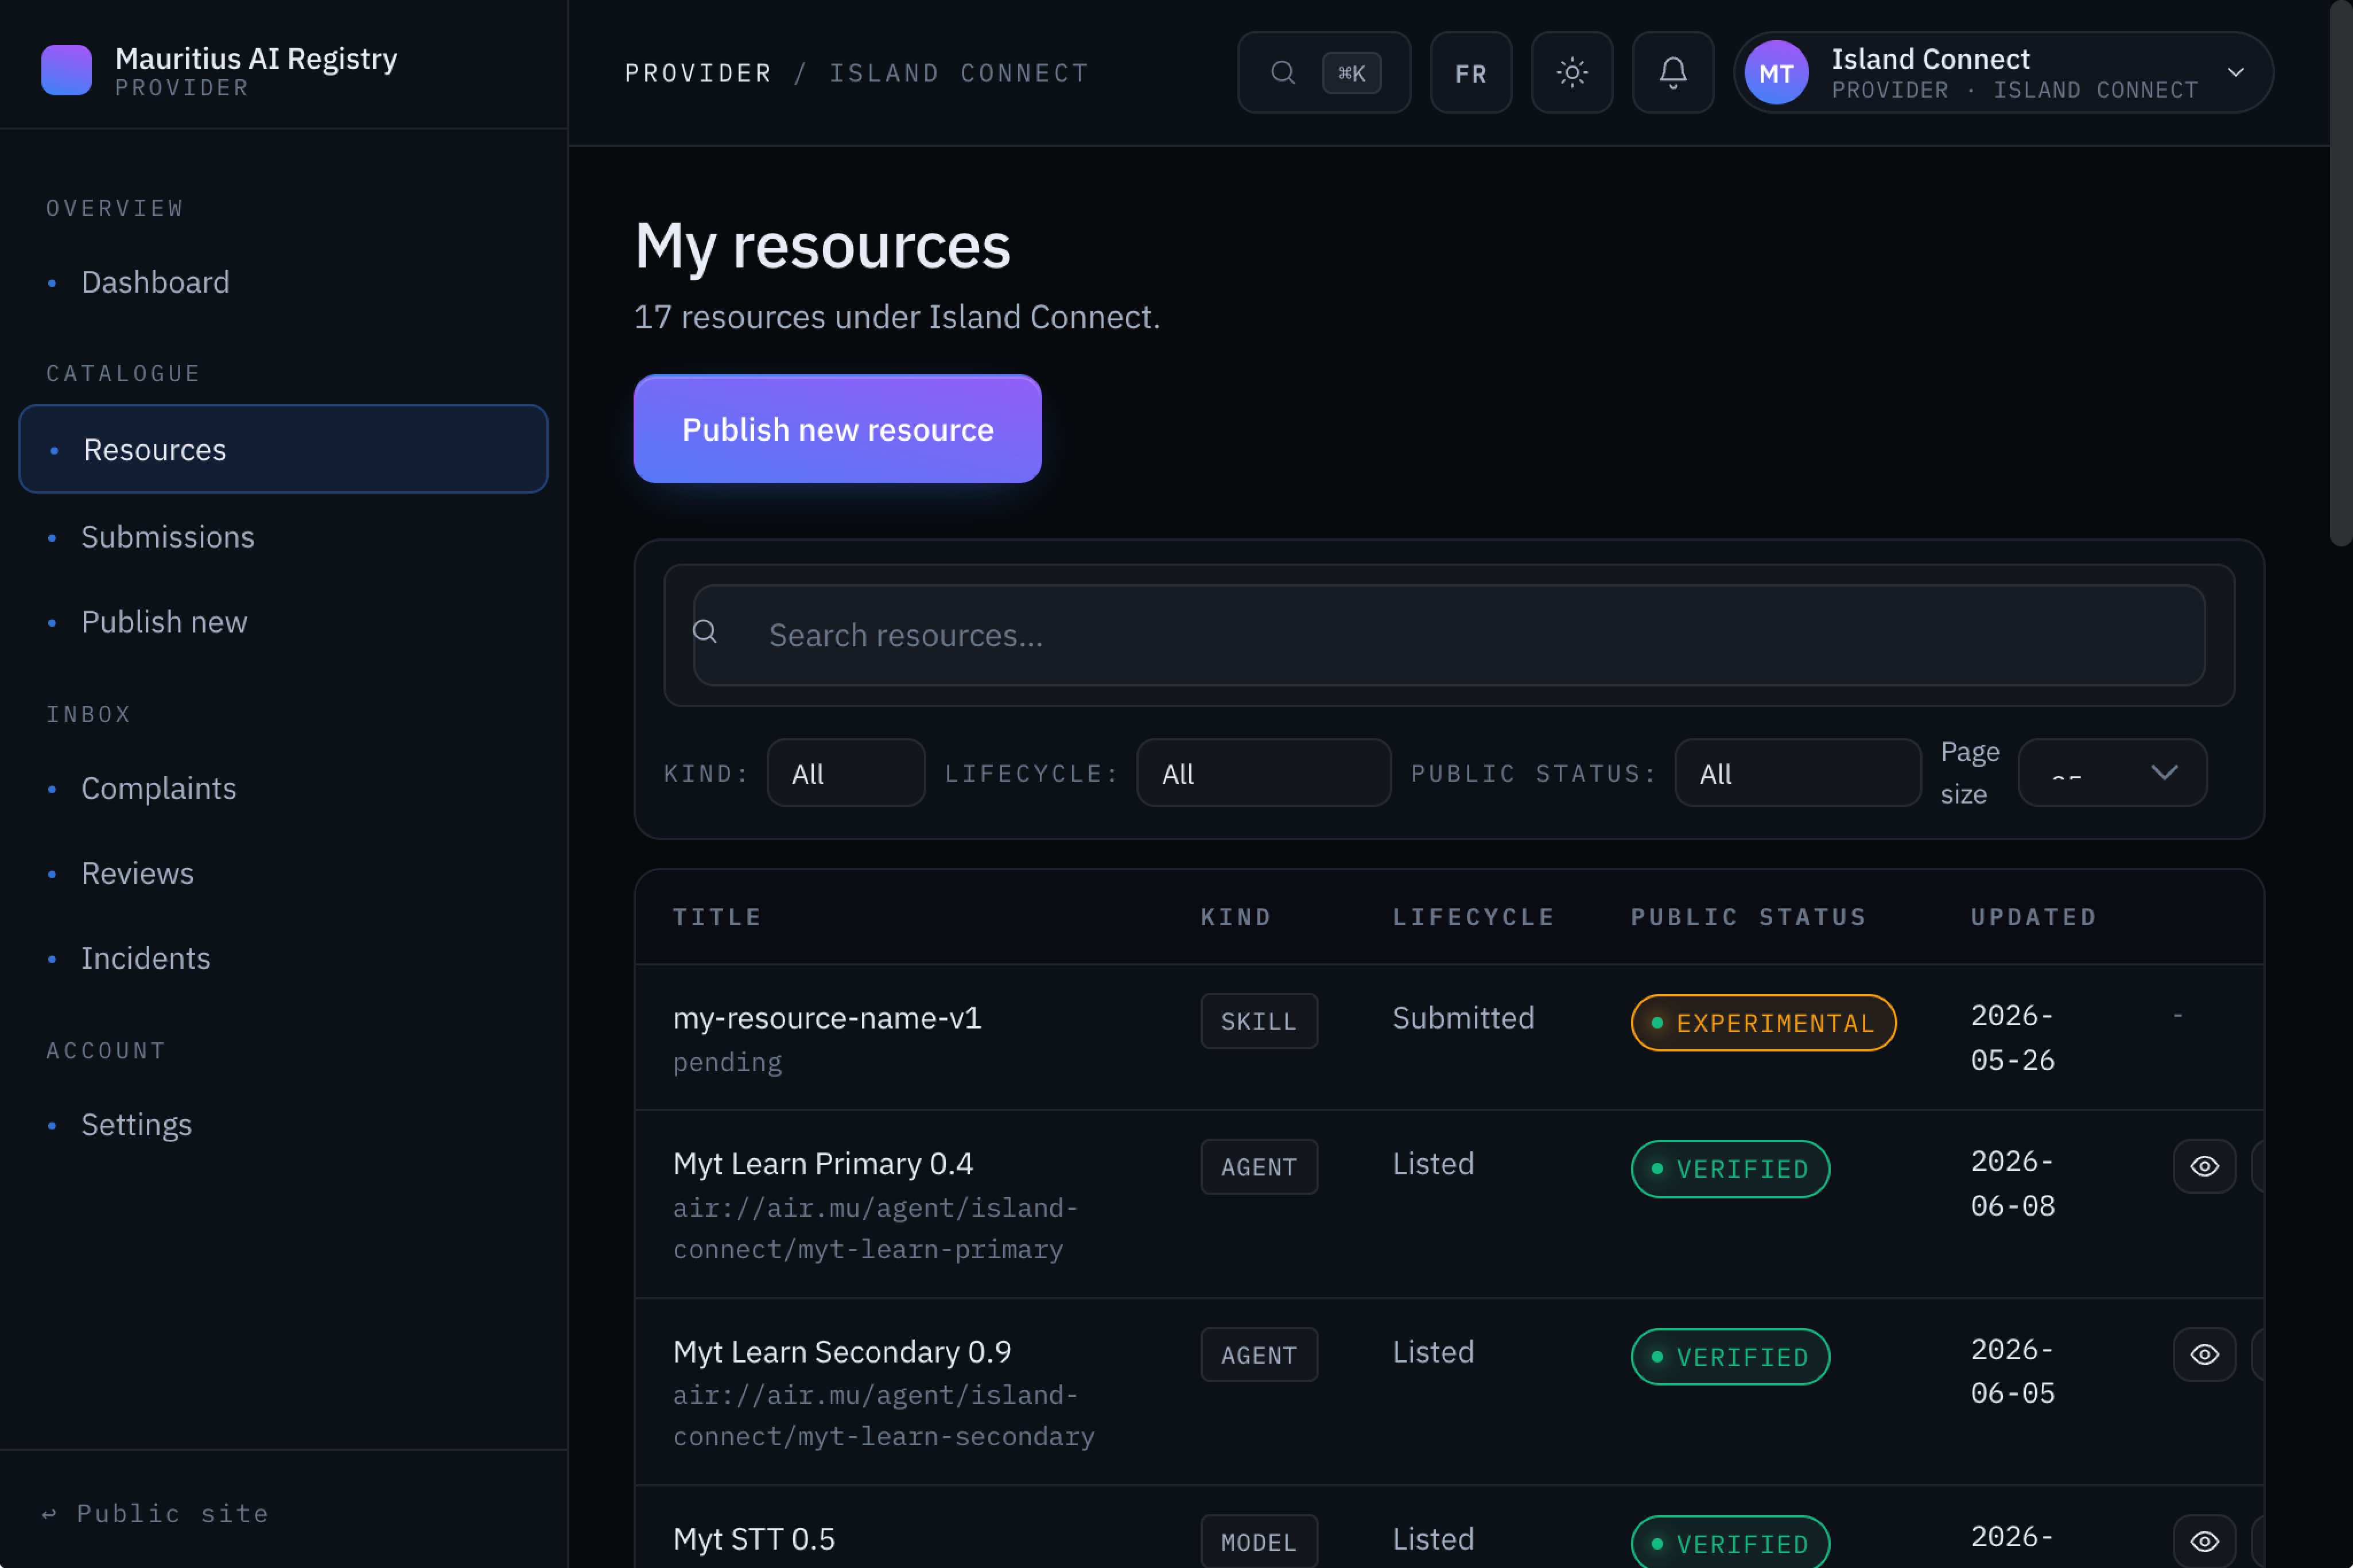Click the MODEL kind badge
This screenshot has width=2353, height=1568.
[1259, 1542]
